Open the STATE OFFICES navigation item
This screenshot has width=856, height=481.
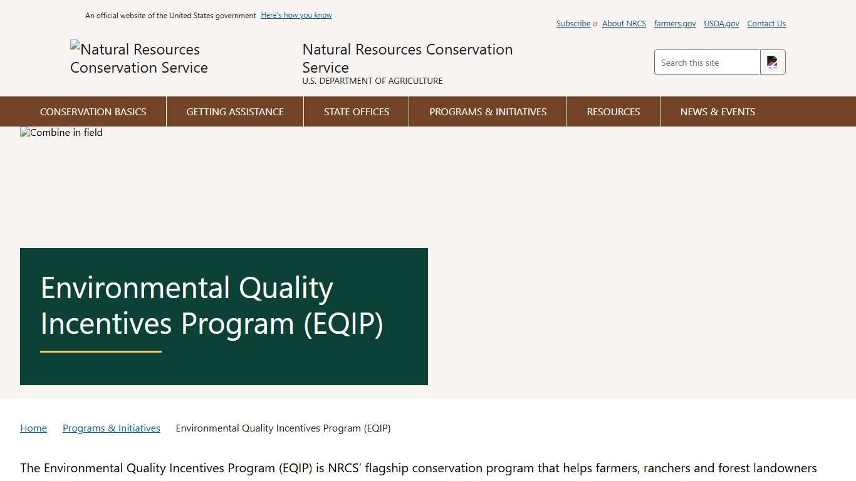coord(356,111)
